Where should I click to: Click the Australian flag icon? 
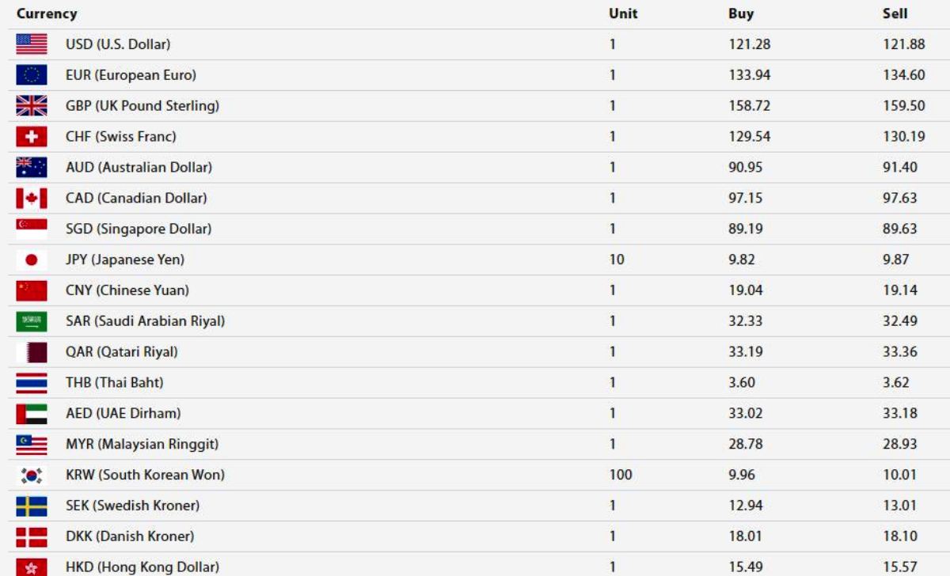32,168
